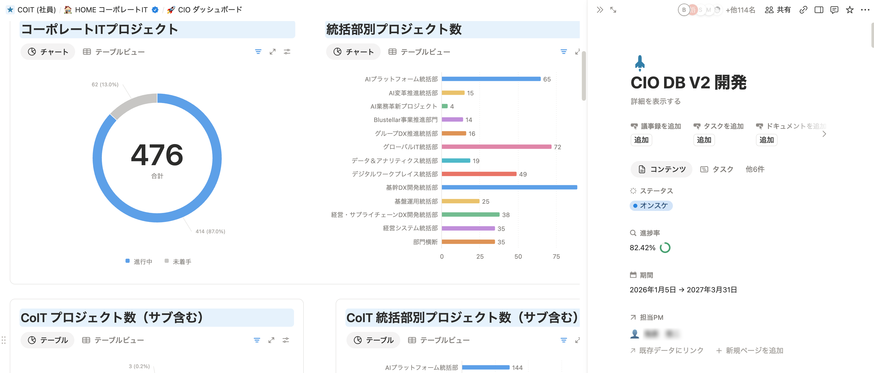Switch peek layout using the side panel icon
Image resolution: width=874 pixels, height=373 pixels.
(x=819, y=10)
